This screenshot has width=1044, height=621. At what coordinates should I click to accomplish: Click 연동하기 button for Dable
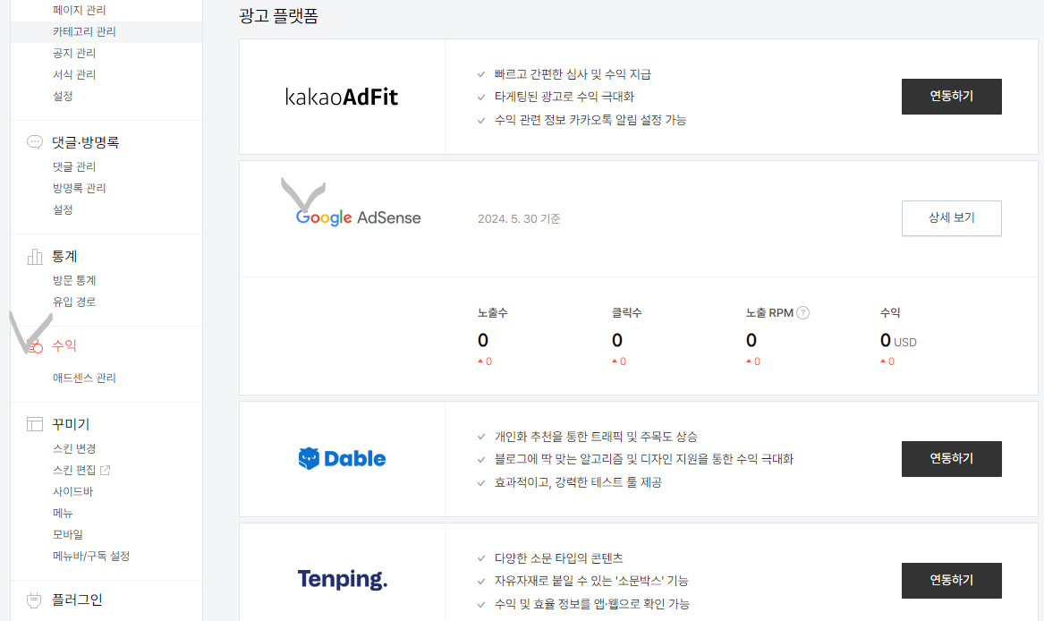[x=952, y=458]
